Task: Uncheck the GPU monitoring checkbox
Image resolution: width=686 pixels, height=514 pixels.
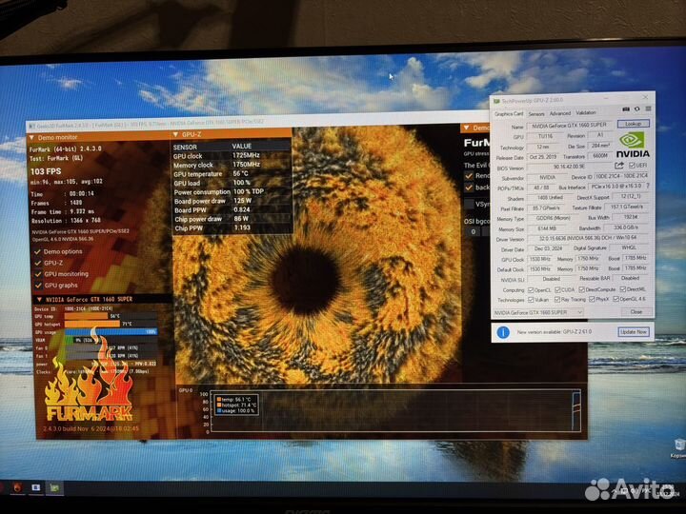Action: pos(37,274)
